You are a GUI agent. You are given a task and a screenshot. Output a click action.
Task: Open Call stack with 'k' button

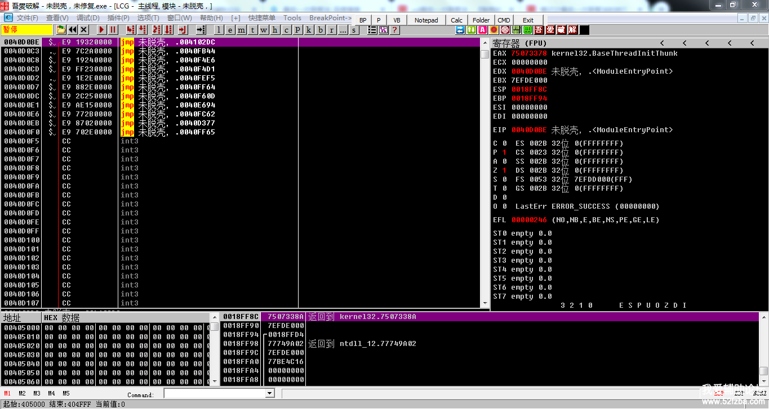[309, 30]
